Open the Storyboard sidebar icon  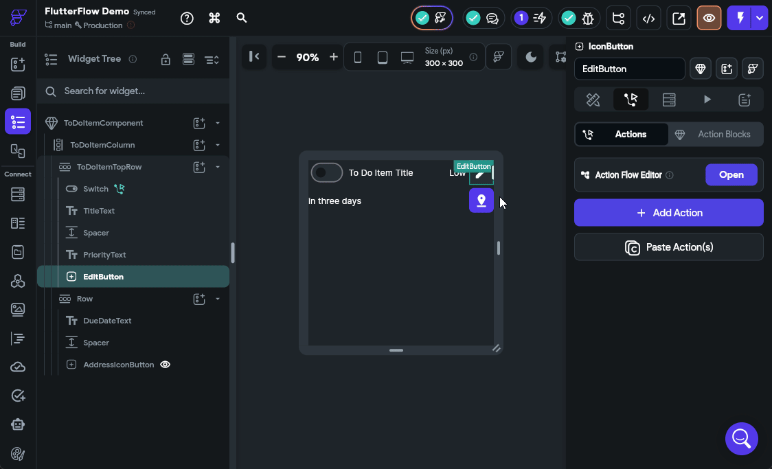click(18, 150)
